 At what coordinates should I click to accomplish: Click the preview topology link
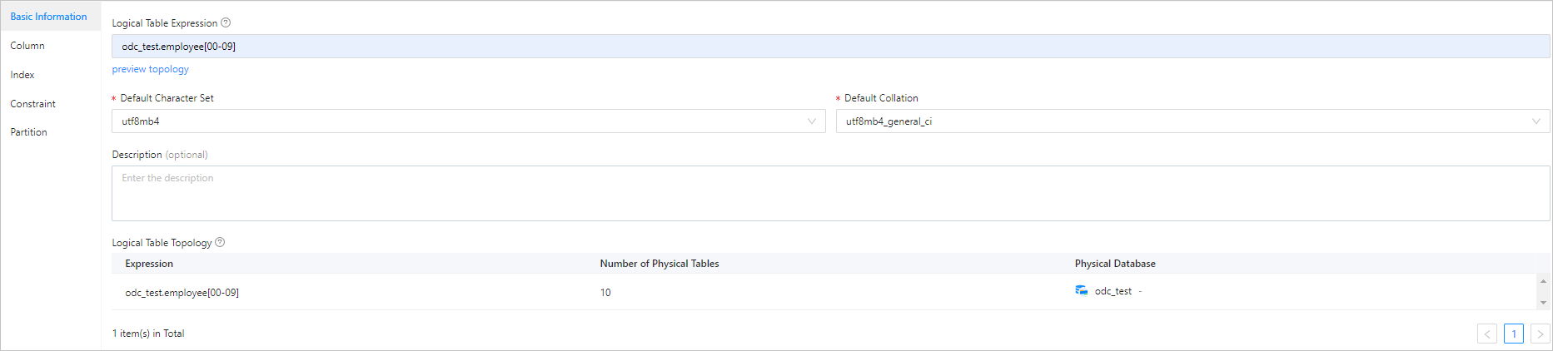151,69
